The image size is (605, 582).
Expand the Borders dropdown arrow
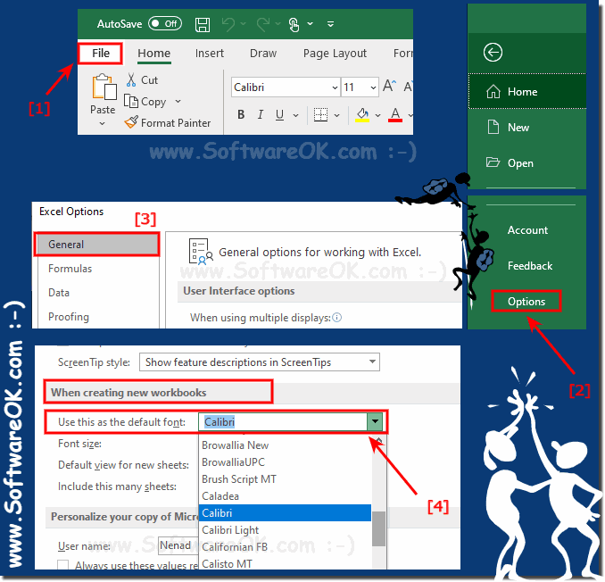click(x=336, y=115)
